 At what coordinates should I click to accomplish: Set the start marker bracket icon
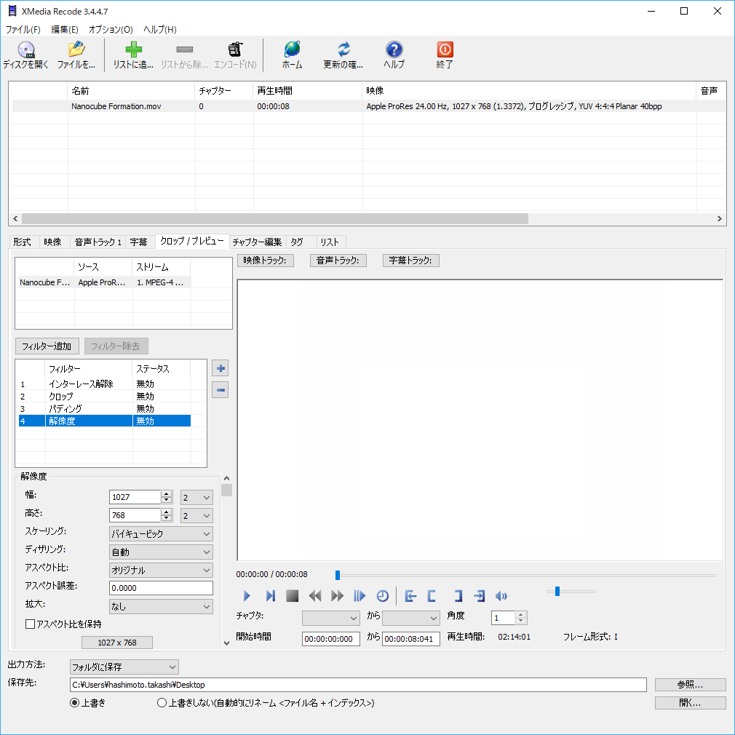432,596
